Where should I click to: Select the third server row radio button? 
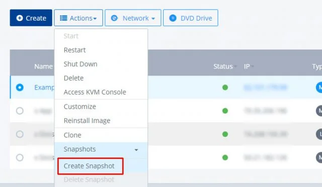[x=20, y=134]
